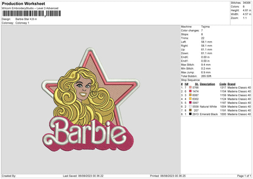Select the code '1317' in stop row 1
Image resolution: width=253 pixels, height=179 pixels.
(223, 87)
